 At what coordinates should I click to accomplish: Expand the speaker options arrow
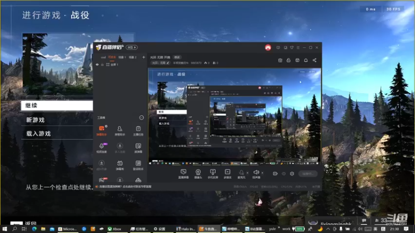click(262, 173)
